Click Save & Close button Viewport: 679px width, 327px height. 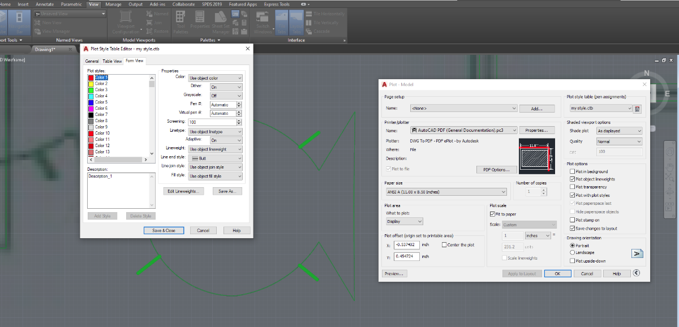(164, 230)
